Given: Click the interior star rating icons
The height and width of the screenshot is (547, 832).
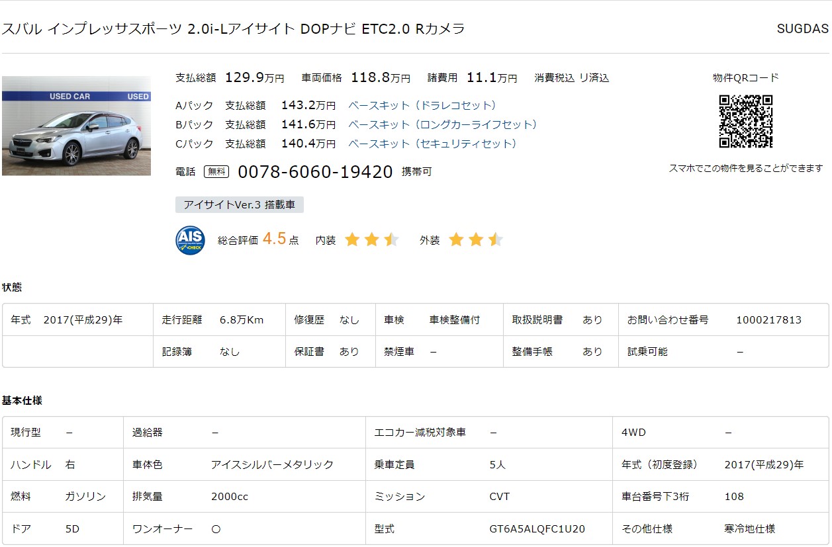Looking at the screenshot, I should [x=371, y=240].
